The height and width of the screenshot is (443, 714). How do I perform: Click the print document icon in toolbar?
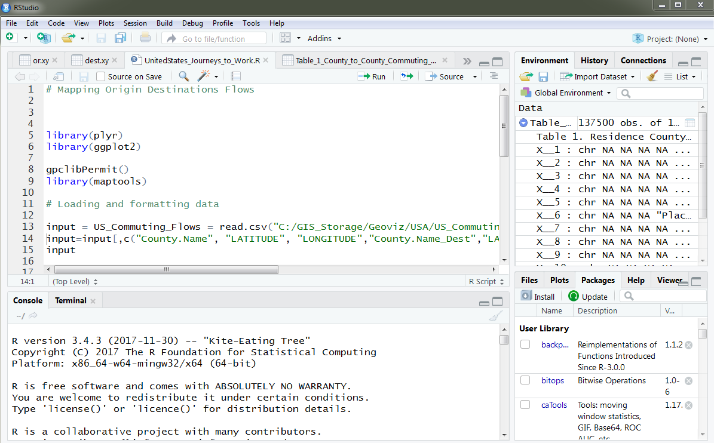[x=145, y=38]
